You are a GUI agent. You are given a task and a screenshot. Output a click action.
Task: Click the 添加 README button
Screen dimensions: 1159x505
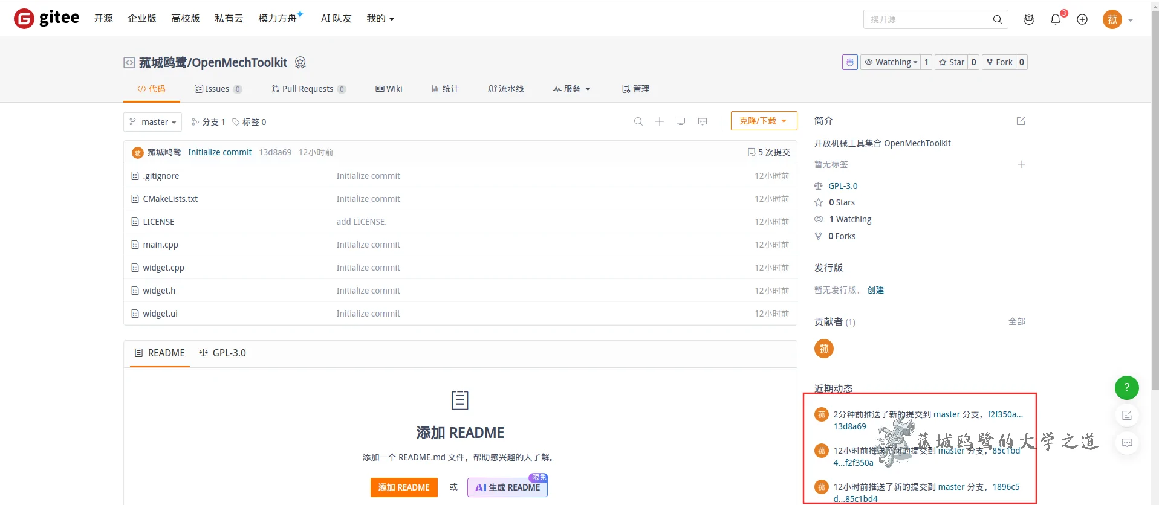[403, 487]
